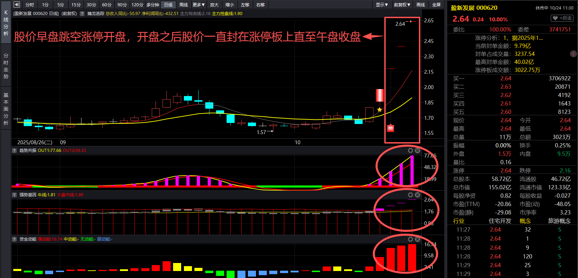Select the 90分 timeframe

(x=122, y=5)
